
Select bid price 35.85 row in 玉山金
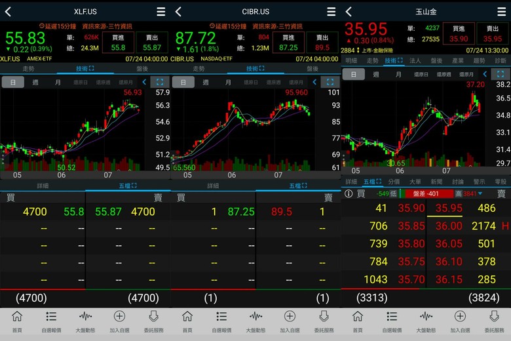pyautogui.click(x=384, y=226)
